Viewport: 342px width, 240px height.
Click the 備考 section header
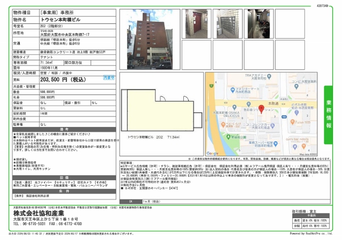coord(64,130)
